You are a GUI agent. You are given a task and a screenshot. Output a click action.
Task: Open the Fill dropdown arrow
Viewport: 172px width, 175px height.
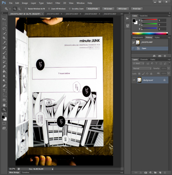(169, 74)
